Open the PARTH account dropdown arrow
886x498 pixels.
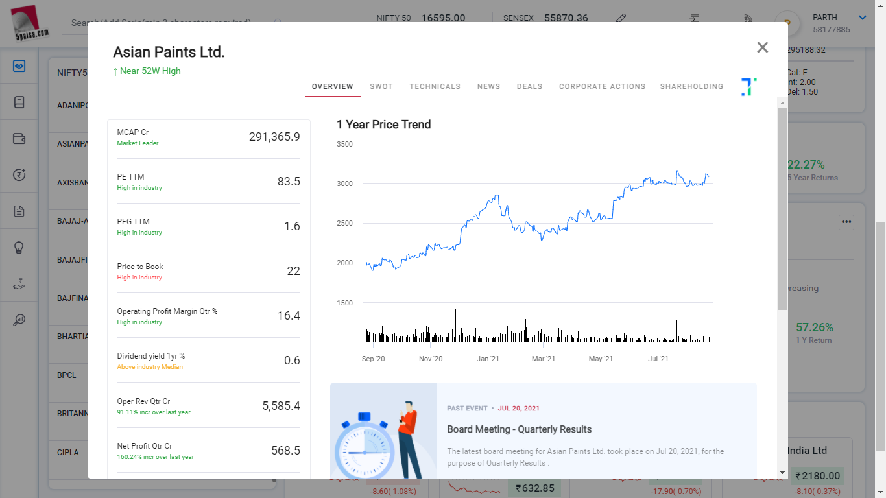pos(863,18)
